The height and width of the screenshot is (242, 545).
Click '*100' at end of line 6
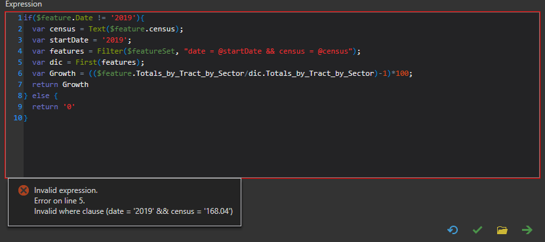399,73
